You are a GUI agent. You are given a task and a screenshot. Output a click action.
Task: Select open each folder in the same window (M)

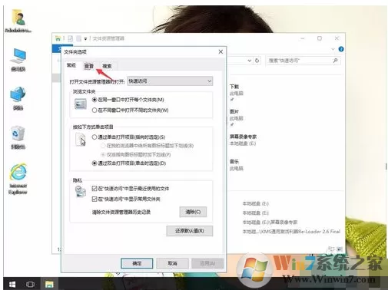pyautogui.click(x=128, y=100)
